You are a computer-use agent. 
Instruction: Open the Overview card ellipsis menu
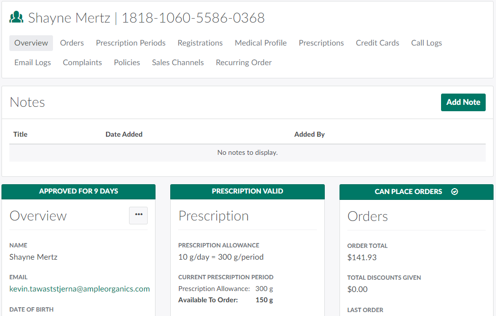[x=138, y=215]
